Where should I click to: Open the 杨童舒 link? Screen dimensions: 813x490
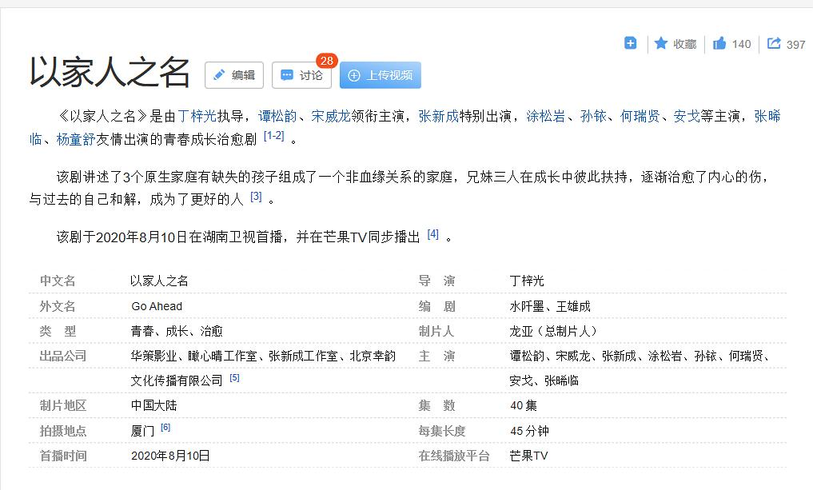click(76, 138)
